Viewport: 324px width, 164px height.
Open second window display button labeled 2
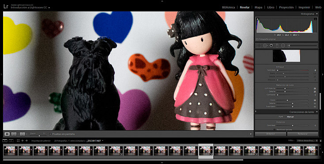pyautogui.click(x=11, y=141)
